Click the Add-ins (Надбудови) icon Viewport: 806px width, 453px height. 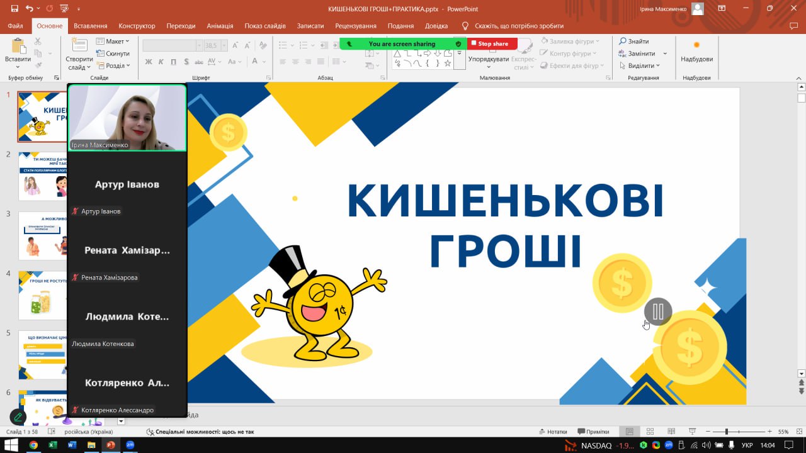(696, 45)
